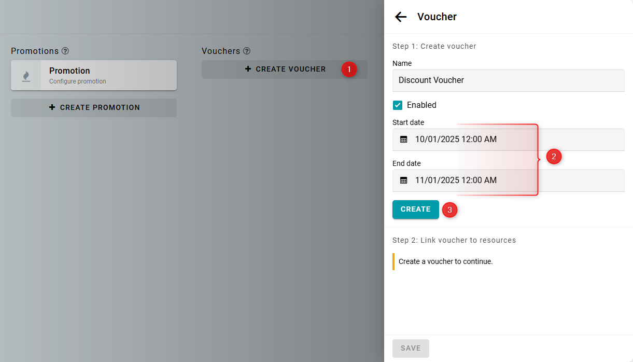Click the 'Create a voucher to continue.' notice
Screen dimensions: 633x362
pos(445,261)
